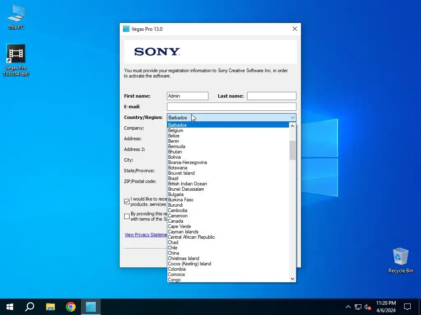Select Cameroon in the dropdown
421x315 pixels.
(228, 216)
